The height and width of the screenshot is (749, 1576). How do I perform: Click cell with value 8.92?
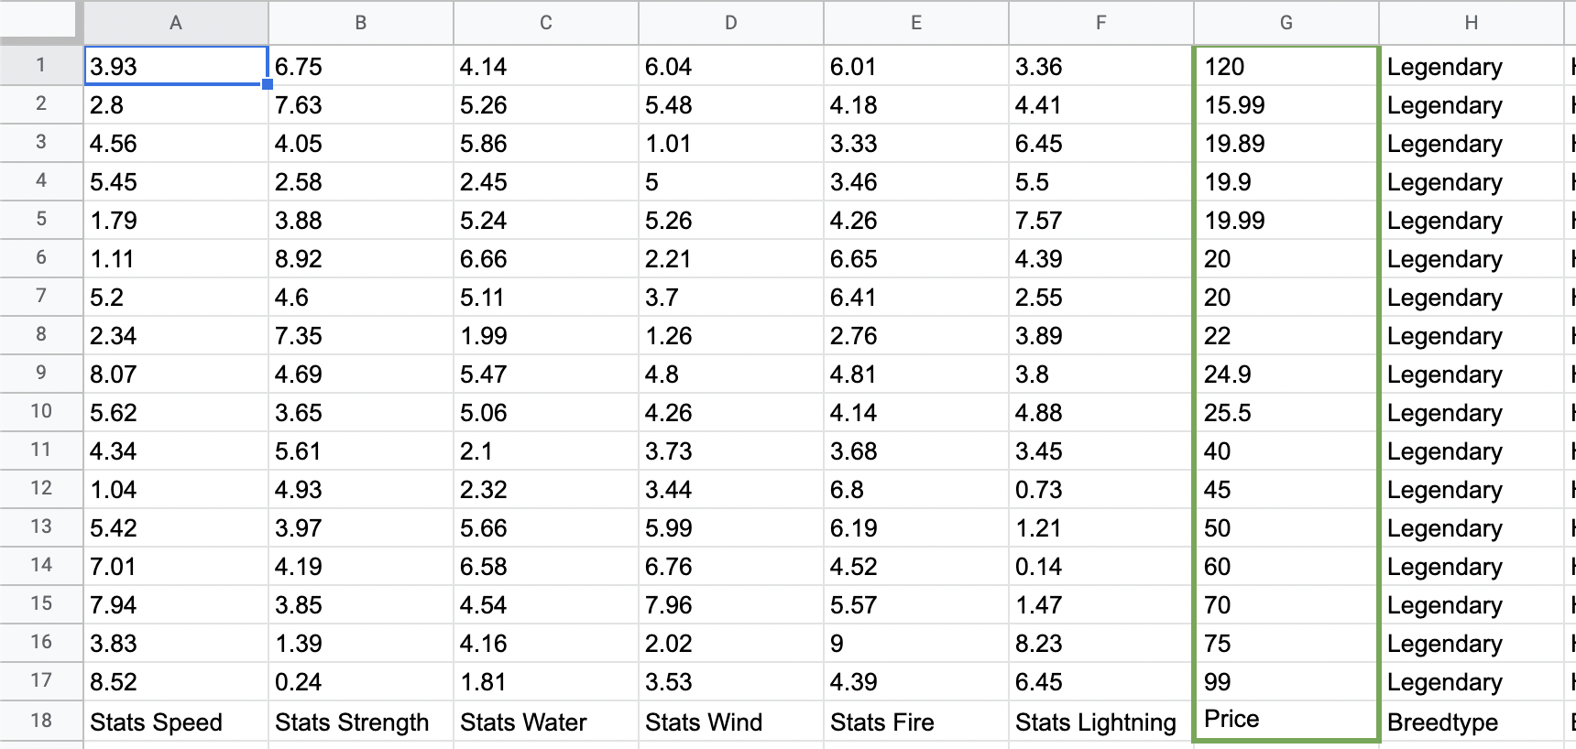(x=361, y=258)
